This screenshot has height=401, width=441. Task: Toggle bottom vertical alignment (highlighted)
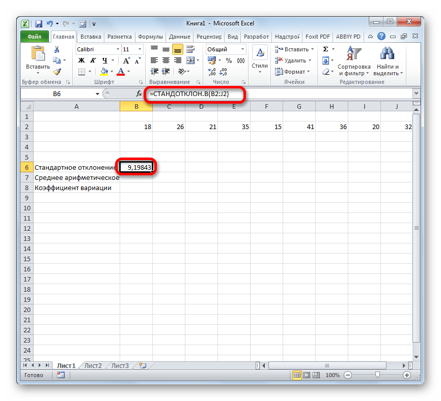click(178, 50)
